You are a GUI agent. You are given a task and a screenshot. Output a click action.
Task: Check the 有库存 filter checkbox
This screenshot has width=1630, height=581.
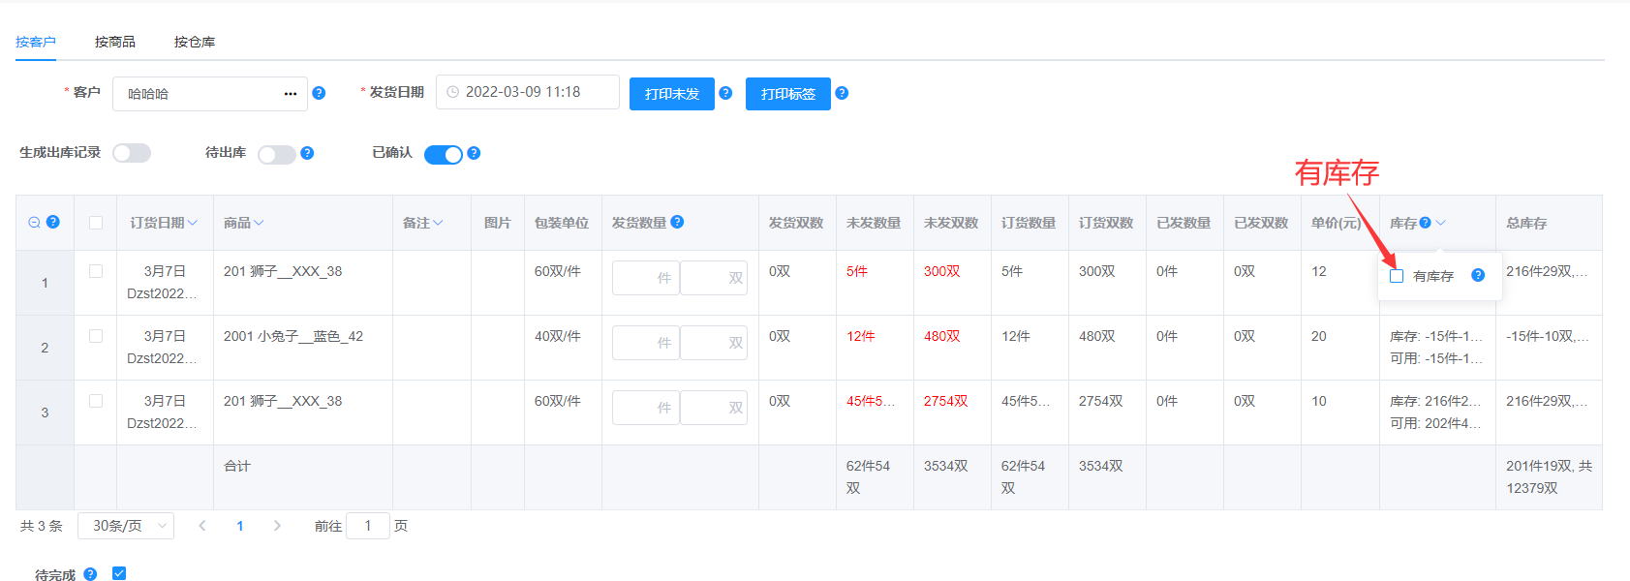pos(1397,276)
